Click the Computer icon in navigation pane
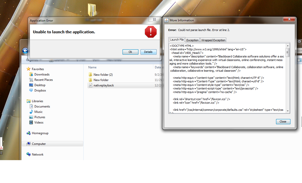Screen dimensions: 302x183 (x=29, y=144)
